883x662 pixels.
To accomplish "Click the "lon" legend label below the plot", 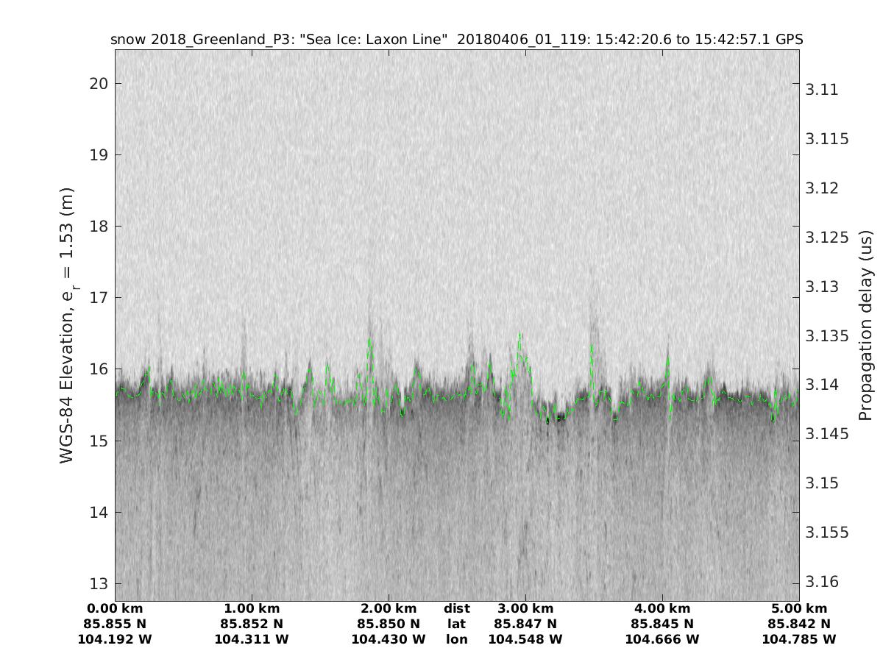I will [x=456, y=640].
